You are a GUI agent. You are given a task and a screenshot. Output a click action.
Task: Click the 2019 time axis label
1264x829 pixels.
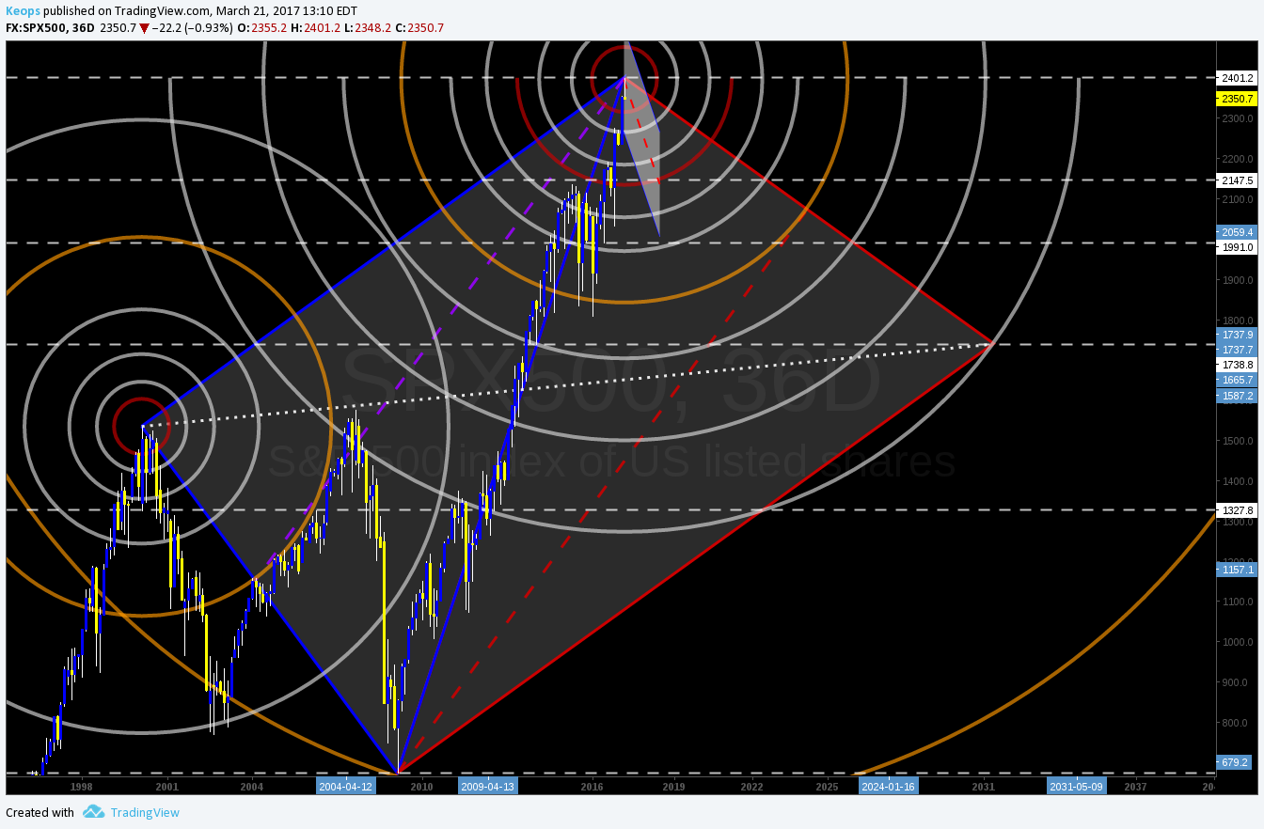pyautogui.click(x=672, y=787)
